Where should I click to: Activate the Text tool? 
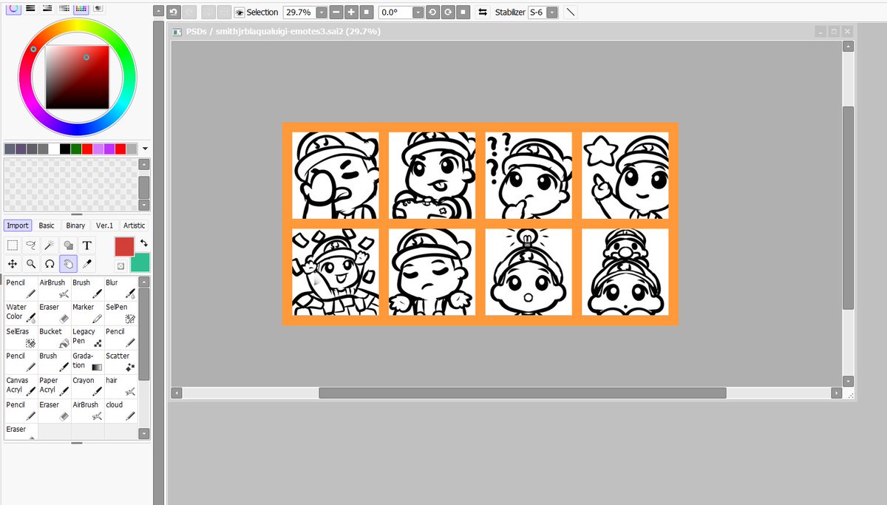86,245
